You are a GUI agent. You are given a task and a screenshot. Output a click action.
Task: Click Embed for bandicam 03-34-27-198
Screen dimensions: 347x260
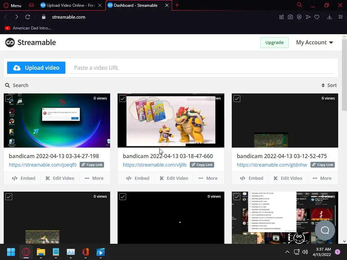click(24, 178)
